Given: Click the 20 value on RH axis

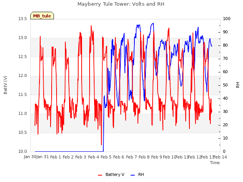Looking at the screenshot, I should click(x=225, y=125).
